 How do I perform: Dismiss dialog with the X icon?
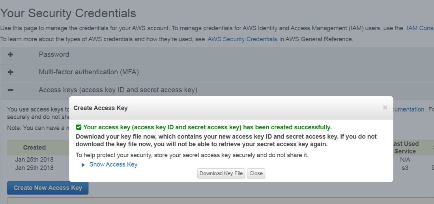385,107
